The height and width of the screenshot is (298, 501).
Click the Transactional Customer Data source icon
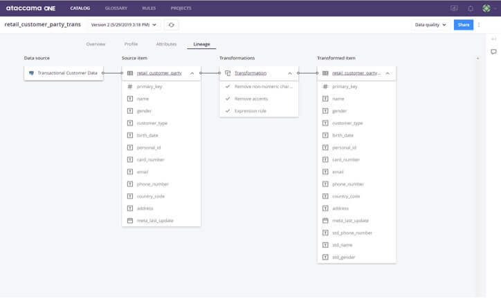click(31, 73)
